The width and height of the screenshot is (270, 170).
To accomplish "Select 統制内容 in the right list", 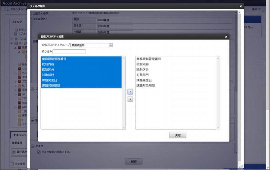I will pyautogui.click(x=176, y=64).
